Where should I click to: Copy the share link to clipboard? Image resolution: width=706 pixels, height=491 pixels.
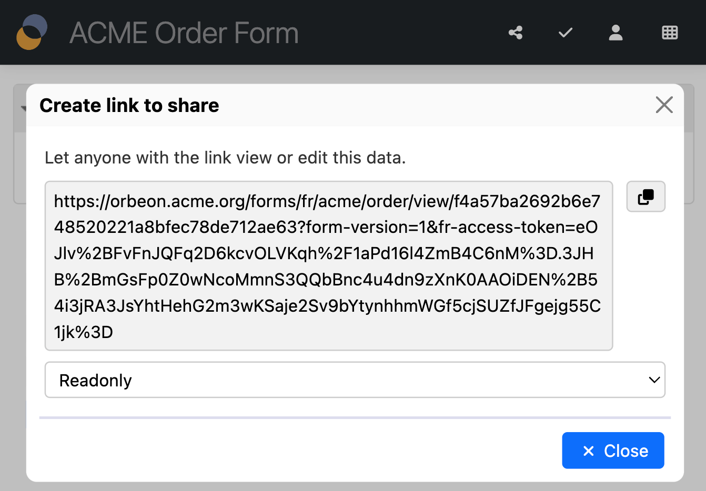(646, 197)
